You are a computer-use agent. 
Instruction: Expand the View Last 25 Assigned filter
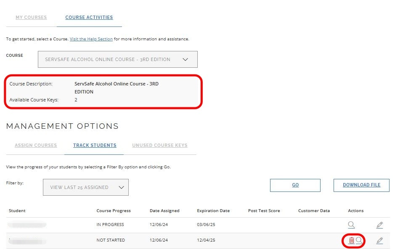pos(86,187)
